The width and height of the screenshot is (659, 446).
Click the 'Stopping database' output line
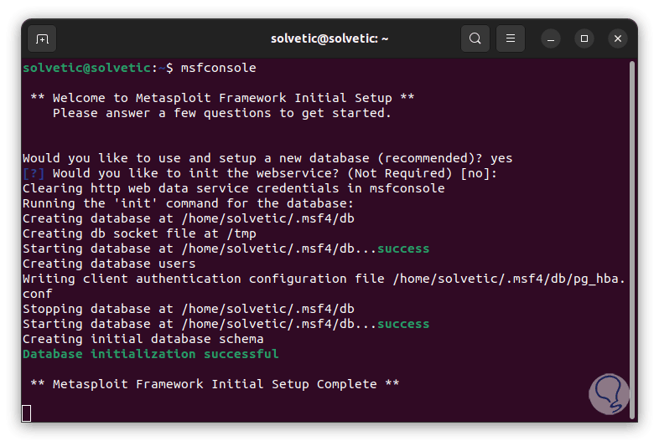point(189,309)
